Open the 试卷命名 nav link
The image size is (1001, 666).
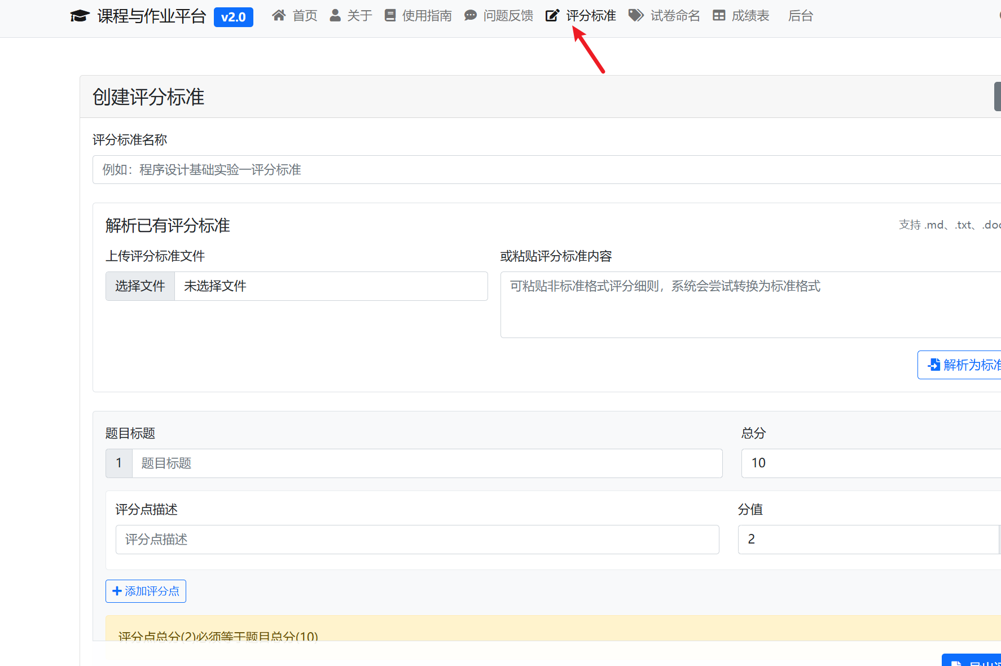click(664, 16)
